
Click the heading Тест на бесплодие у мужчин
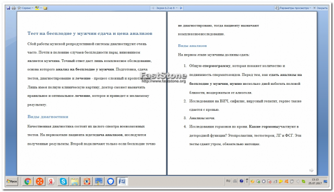[90, 33]
